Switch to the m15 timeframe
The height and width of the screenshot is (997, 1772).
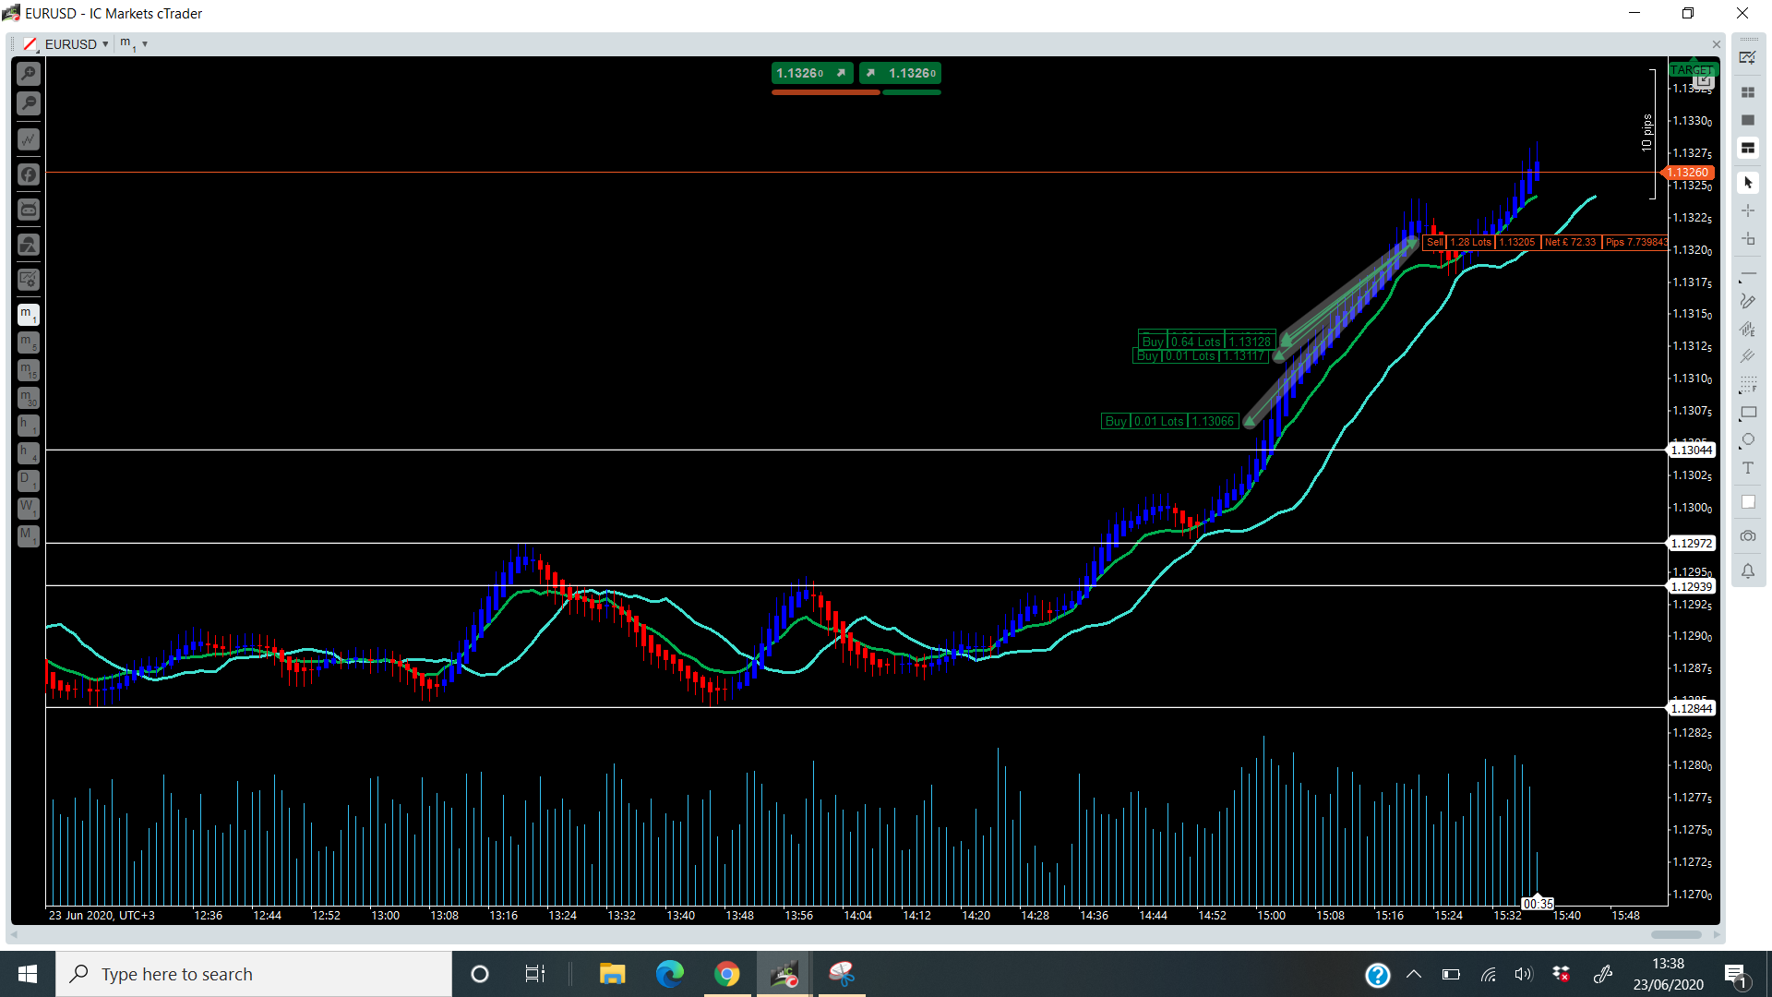pyautogui.click(x=29, y=370)
